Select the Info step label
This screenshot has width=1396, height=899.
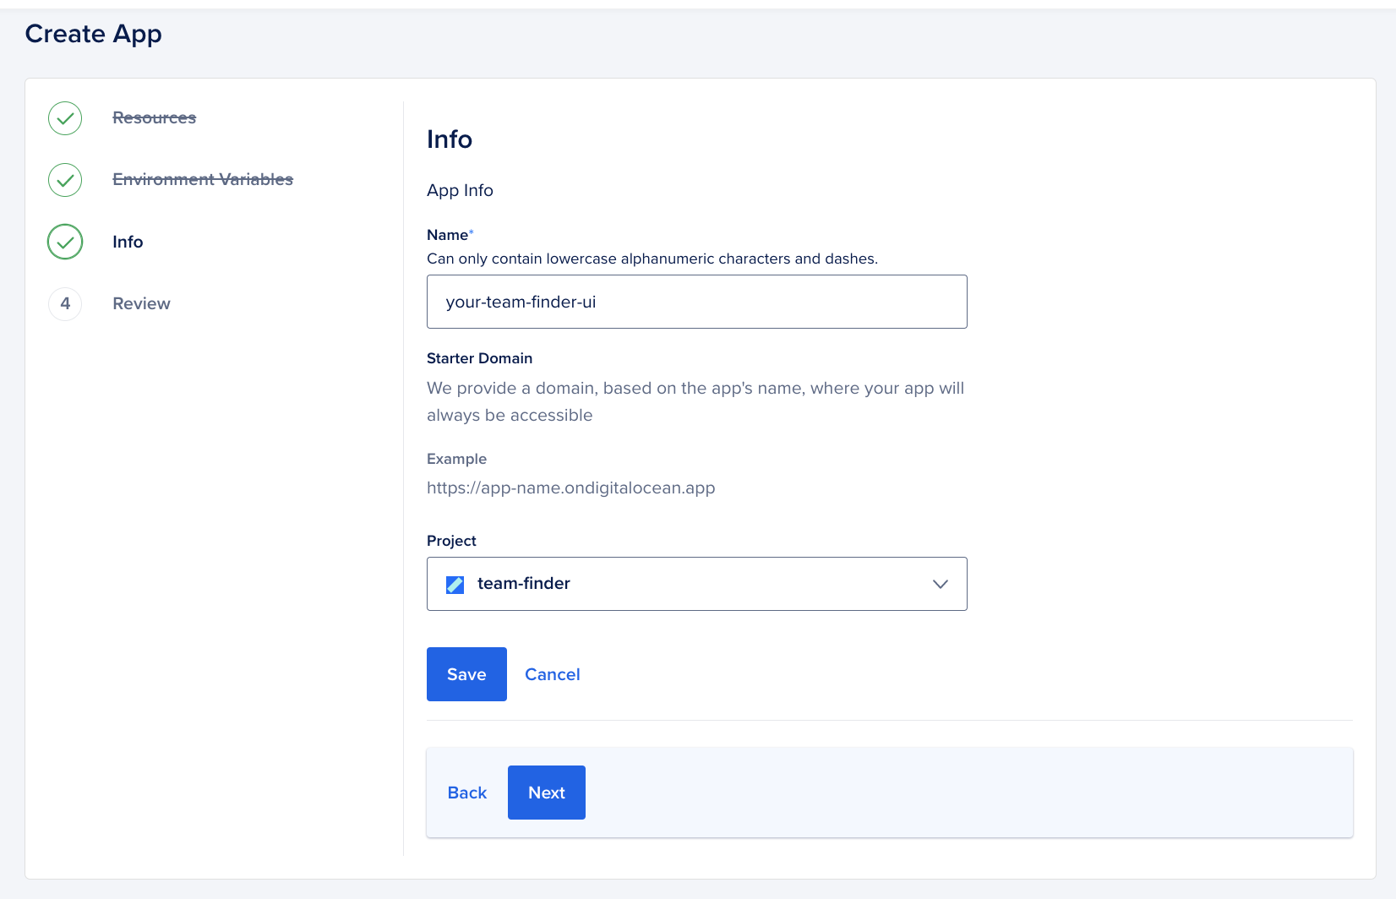coord(128,242)
